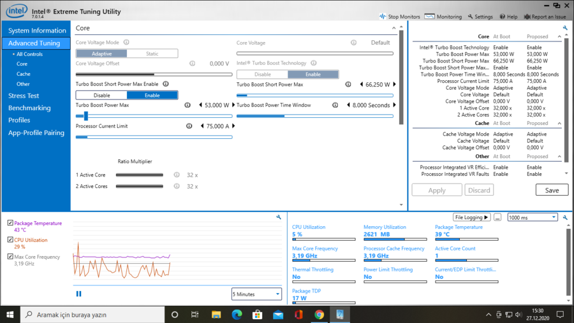Image resolution: width=574 pixels, height=323 pixels.
Task: Click info icon for Processor Current Limit
Action: [189, 126]
